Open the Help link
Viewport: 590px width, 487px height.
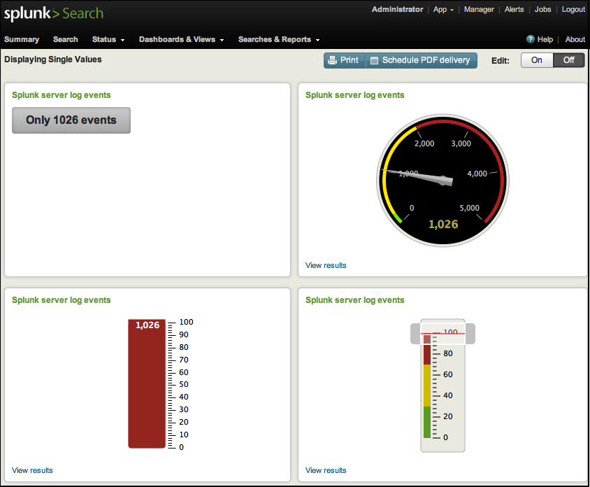pos(545,40)
